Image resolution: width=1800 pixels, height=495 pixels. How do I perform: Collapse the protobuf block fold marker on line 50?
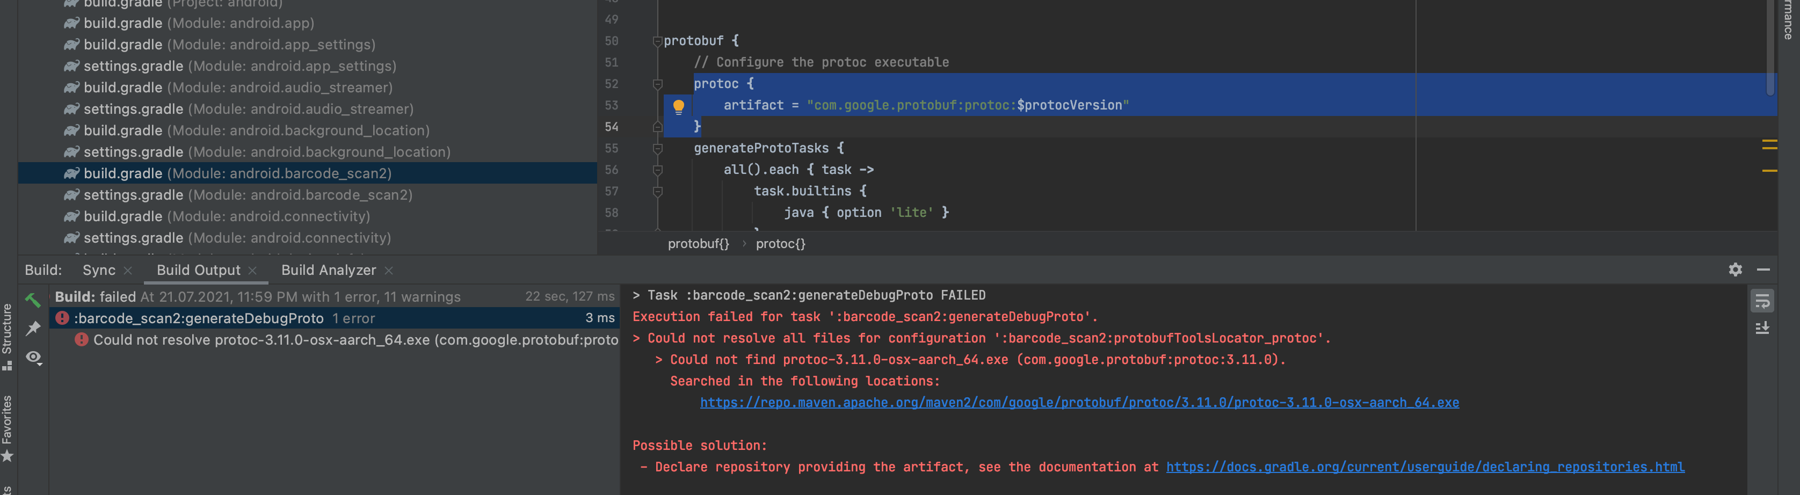click(657, 41)
